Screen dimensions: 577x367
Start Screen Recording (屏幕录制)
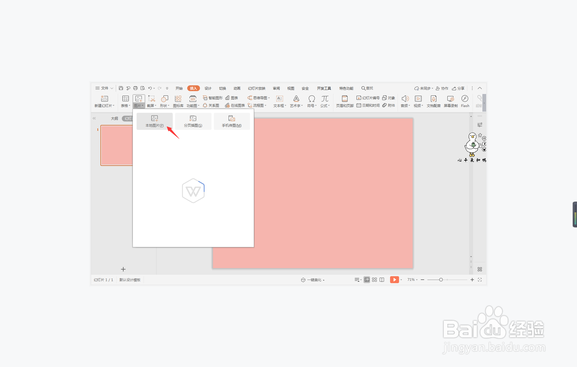tap(451, 101)
